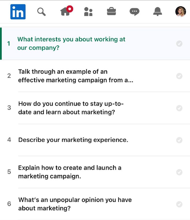The image size is (190, 220).
Task: Open 'What's an unpopular opinion' question
Action: pyautogui.click(x=95, y=204)
